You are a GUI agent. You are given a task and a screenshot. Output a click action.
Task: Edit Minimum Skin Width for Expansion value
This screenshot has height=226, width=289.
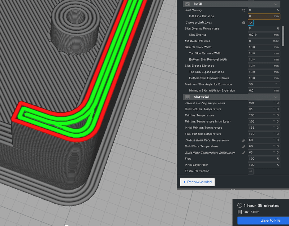(x=264, y=91)
